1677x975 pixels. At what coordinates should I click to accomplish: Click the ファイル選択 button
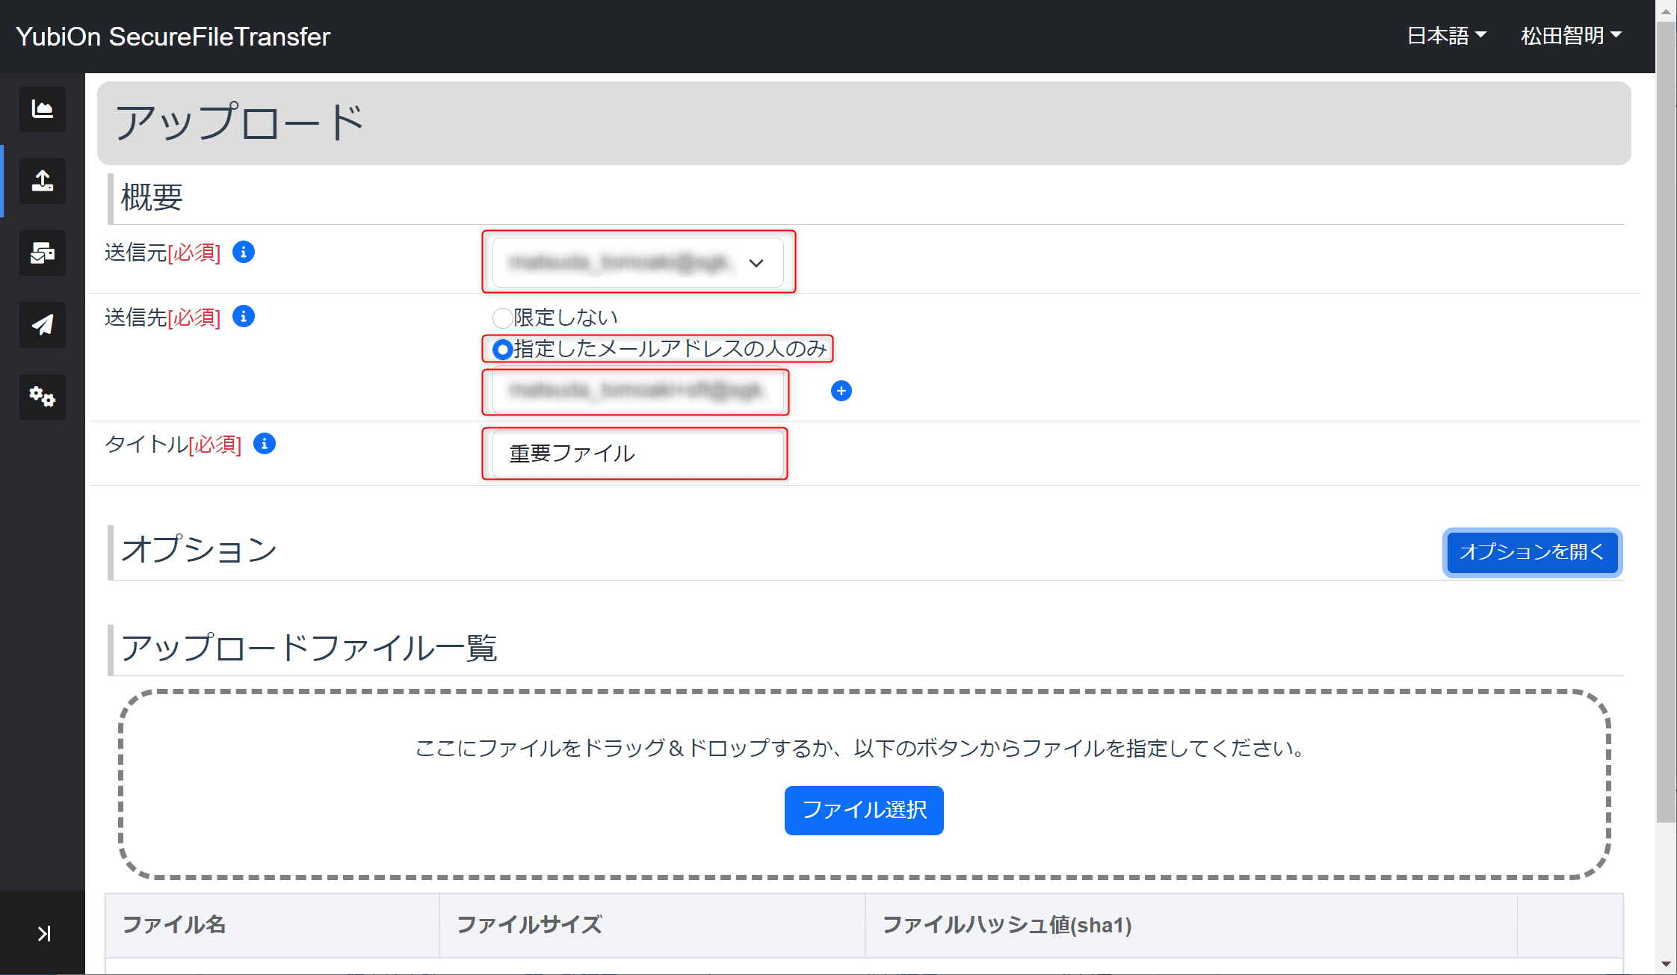click(x=864, y=810)
